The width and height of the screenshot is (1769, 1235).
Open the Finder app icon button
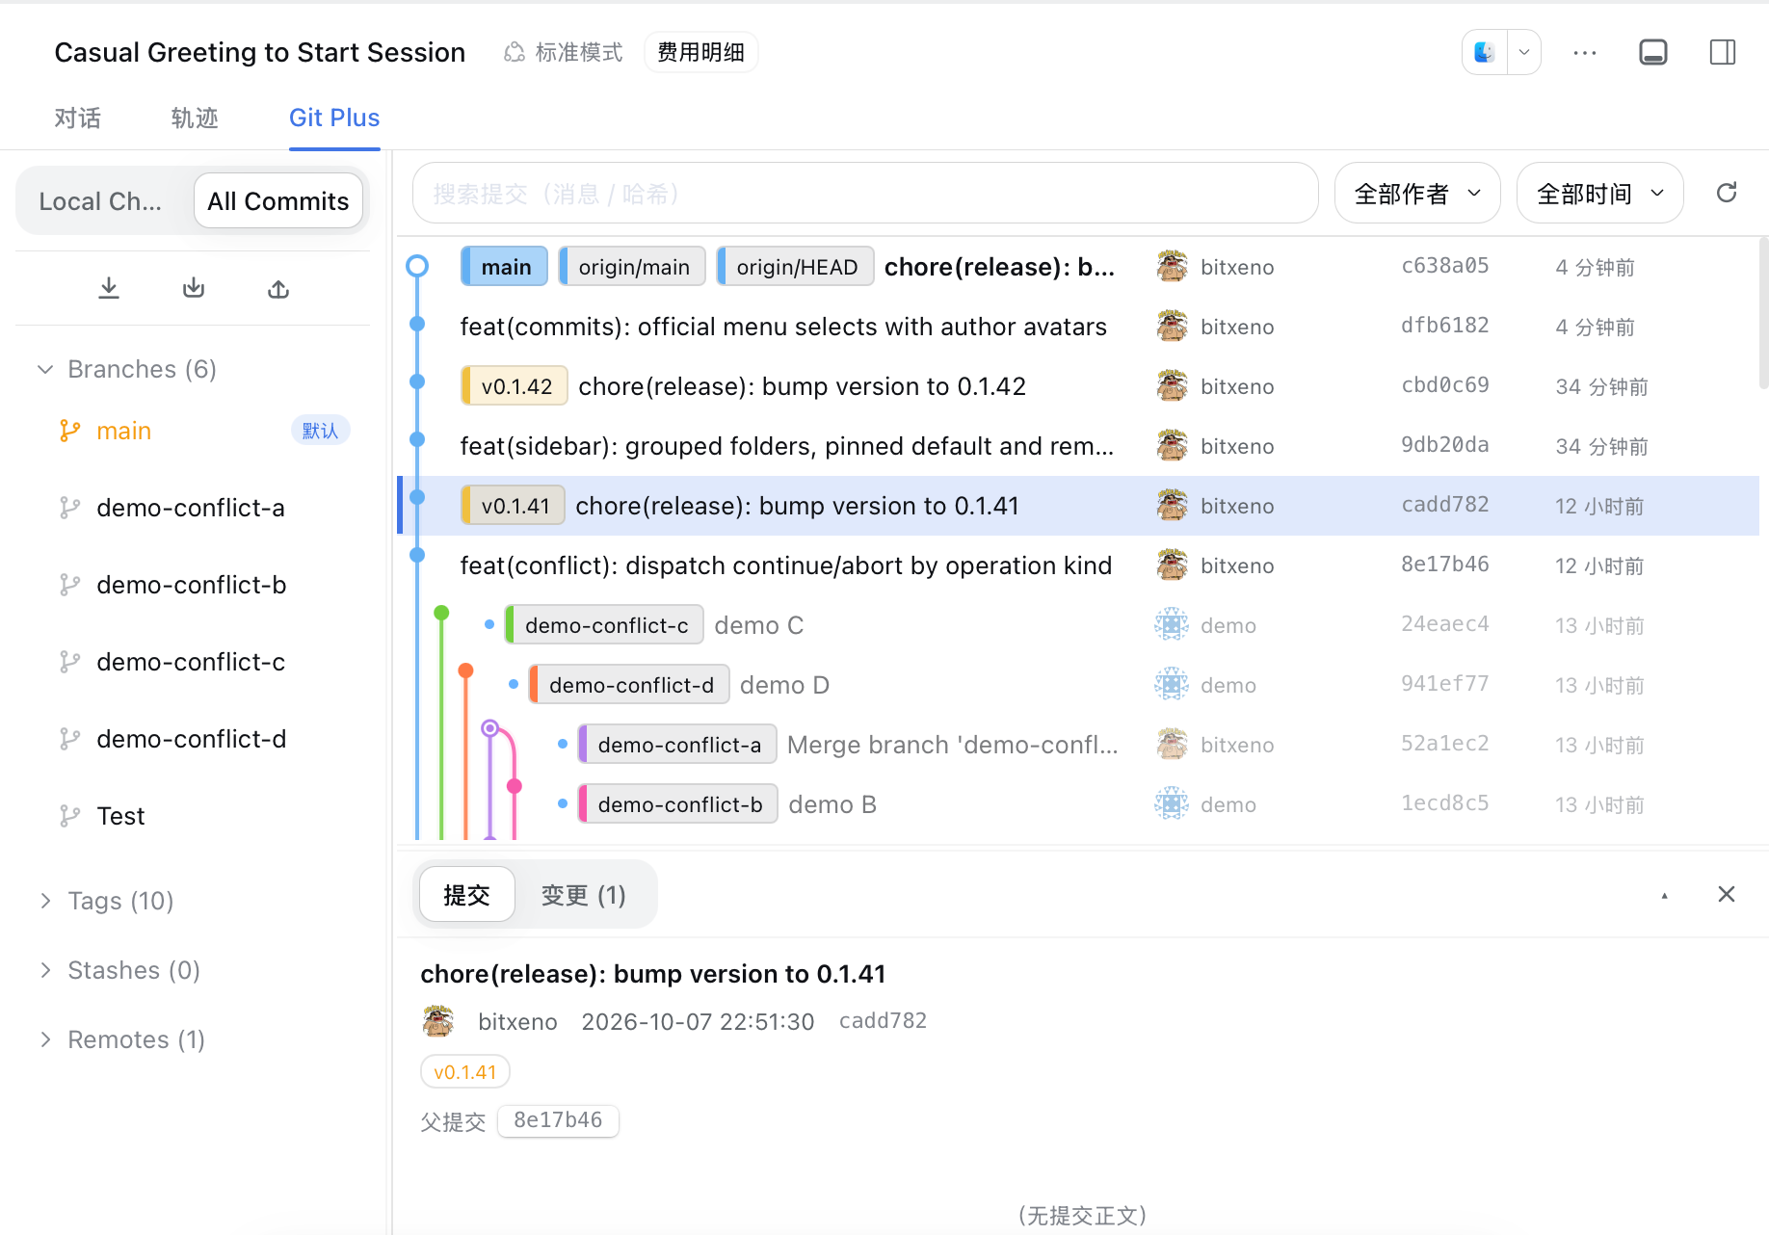(x=1485, y=52)
